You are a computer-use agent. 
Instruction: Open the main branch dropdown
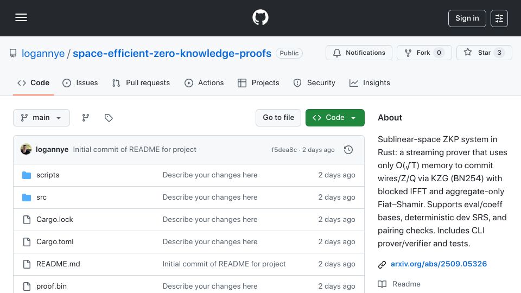point(42,118)
